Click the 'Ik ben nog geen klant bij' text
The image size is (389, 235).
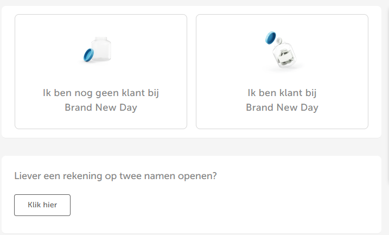pyautogui.click(x=101, y=93)
